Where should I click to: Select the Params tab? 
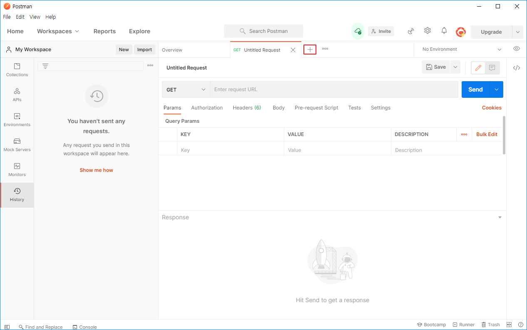[x=172, y=107]
